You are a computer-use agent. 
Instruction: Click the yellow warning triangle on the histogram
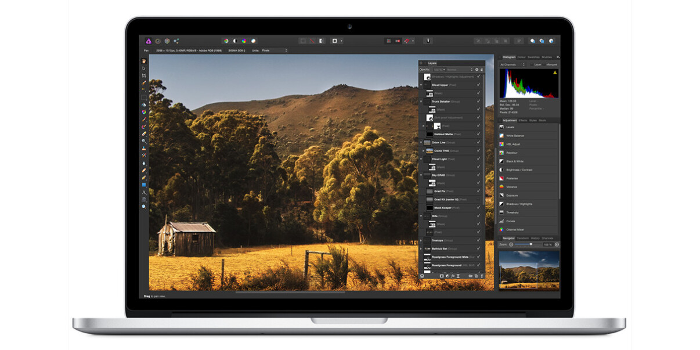coord(555,73)
